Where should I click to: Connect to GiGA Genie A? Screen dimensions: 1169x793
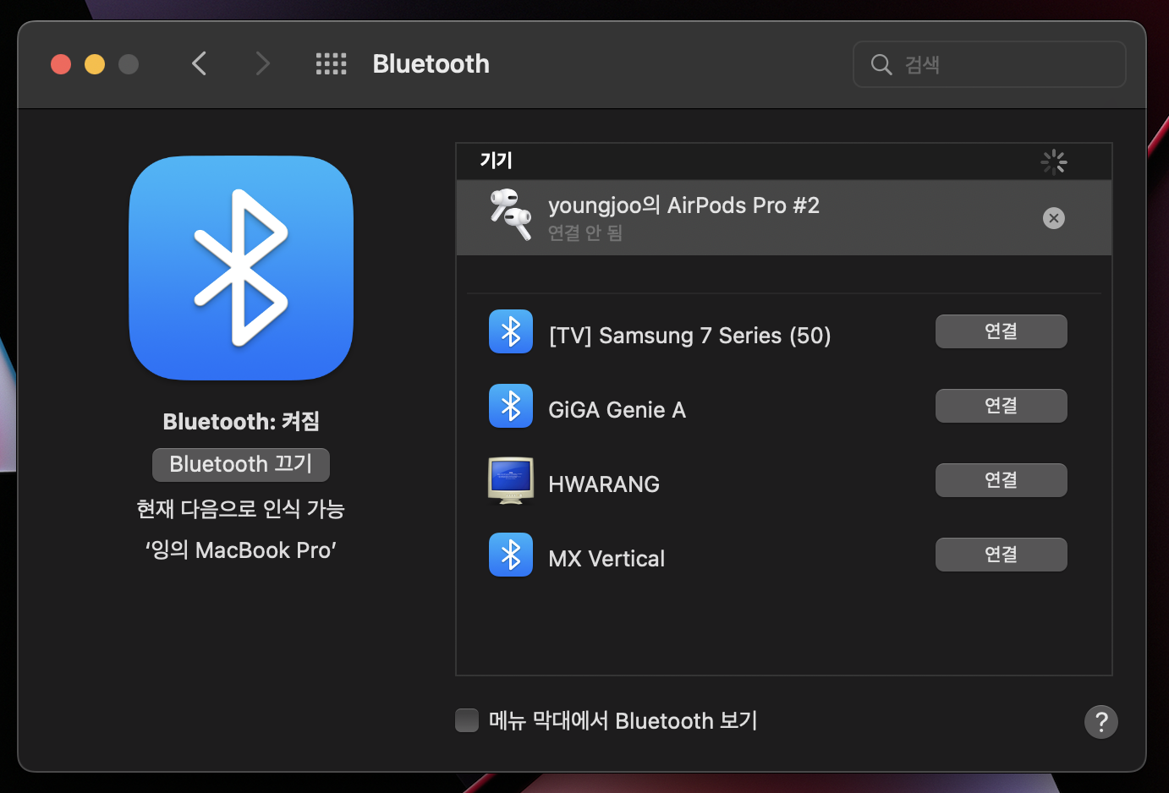(x=1001, y=406)
